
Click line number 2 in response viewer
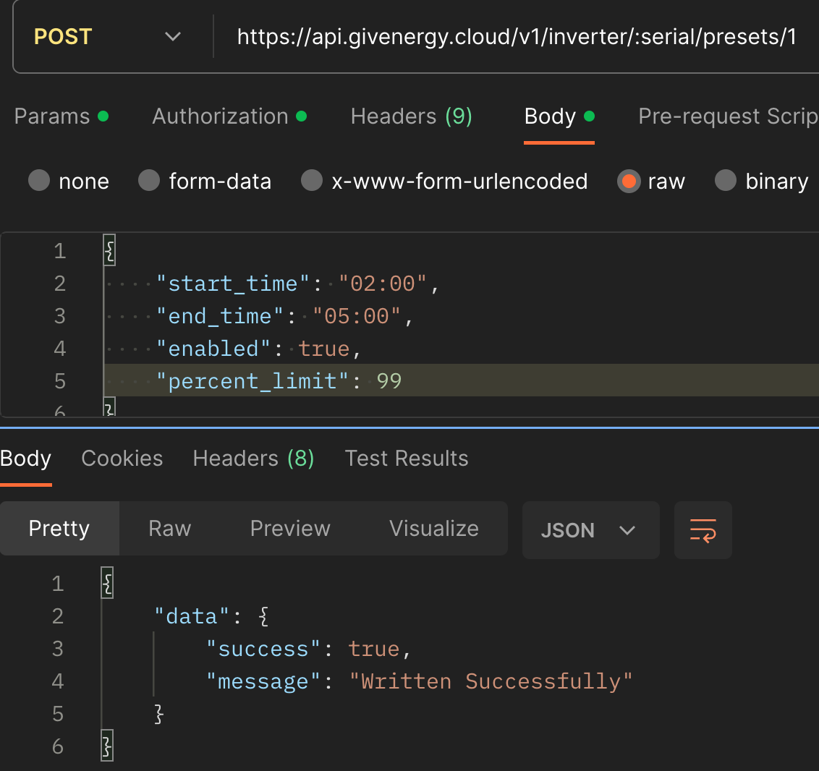coord(57,616)
